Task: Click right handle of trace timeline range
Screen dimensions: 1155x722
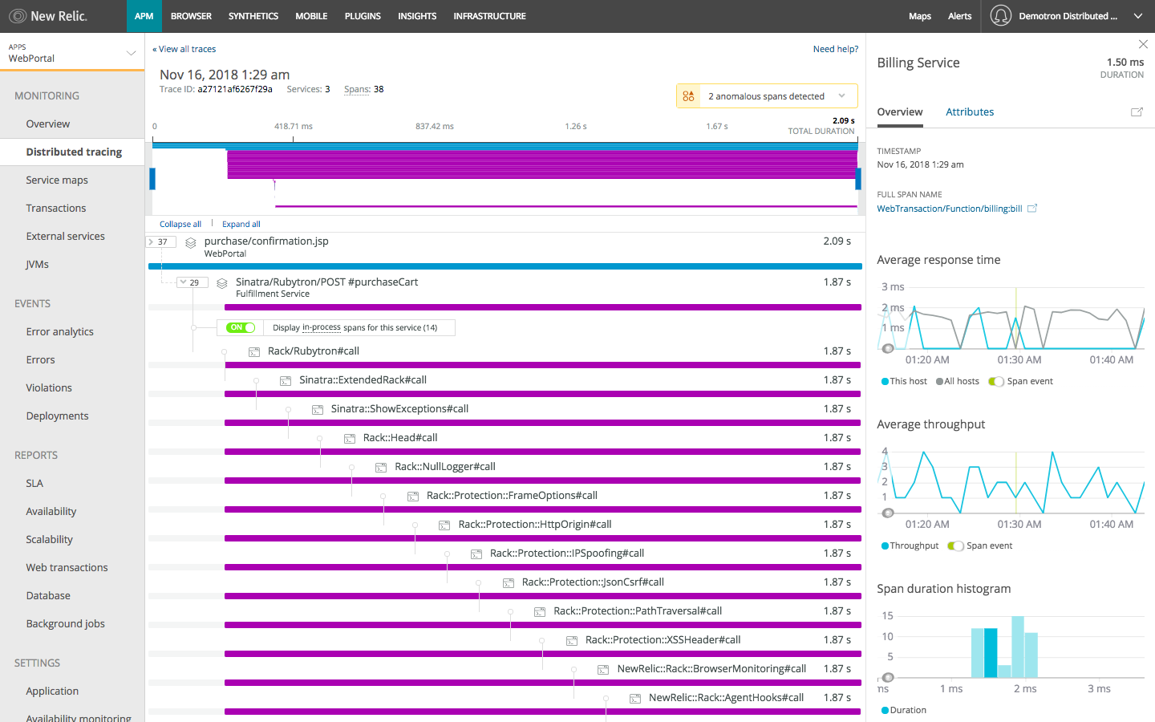Action: 858,179
